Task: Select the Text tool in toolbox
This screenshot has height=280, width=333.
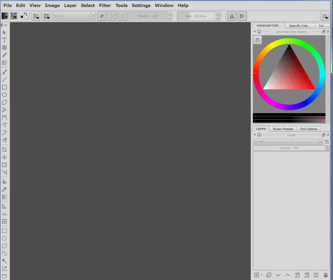Action: 4,40
